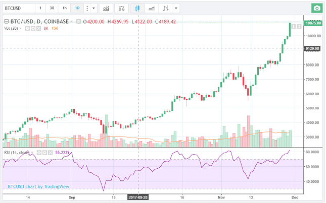Open the time interval dropdown arrow
Viewport: 326px width, 203px height.
[x=94, y=8]
